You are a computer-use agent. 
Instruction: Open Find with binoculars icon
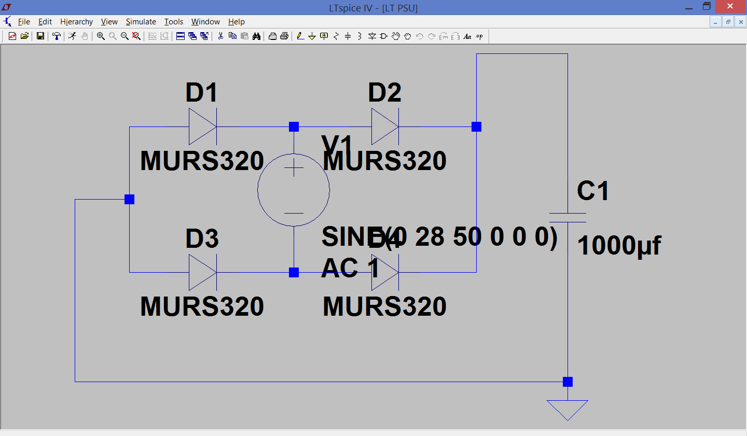pyautogui.click(x=256, y=36)
